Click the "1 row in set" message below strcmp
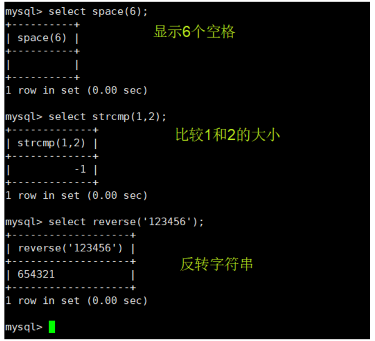This screenshot has width=375, height=341. pos(76,195)
